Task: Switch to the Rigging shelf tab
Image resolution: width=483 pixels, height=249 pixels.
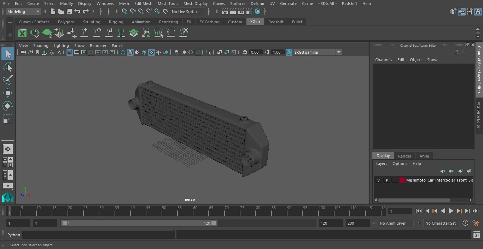Action: coord(116,22)
